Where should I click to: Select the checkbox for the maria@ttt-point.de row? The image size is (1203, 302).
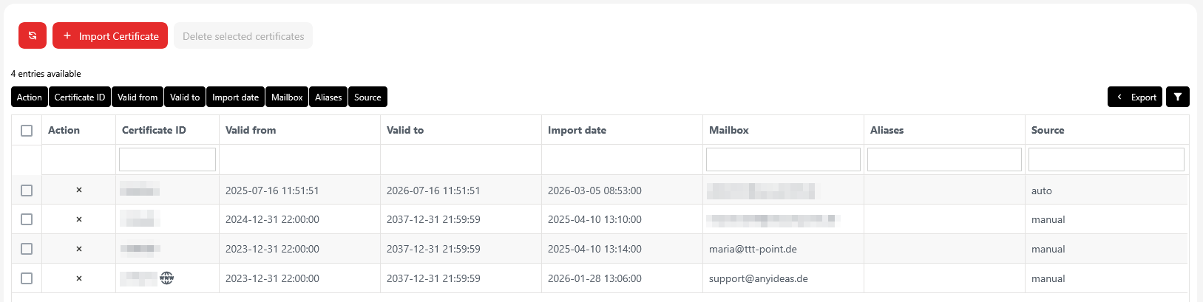[27, 249]
